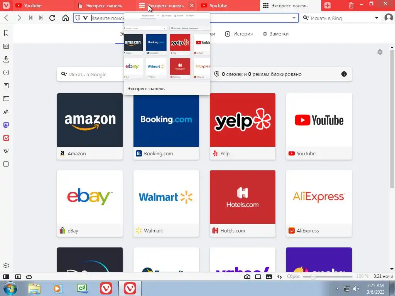
Task: Open the AliExpress speed dial
Action: 319,203
